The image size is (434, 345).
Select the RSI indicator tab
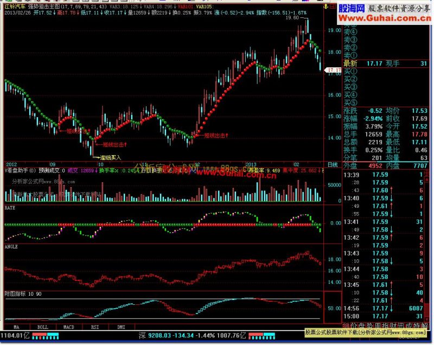[x=95, y=327]
